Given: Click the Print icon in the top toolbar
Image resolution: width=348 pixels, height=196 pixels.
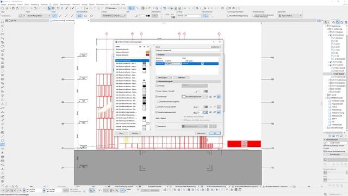Looking at the screenshot, I should tap(17, 8).
